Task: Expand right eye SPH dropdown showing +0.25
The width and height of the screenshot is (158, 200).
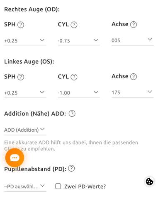Action: [x=25, y=40]
